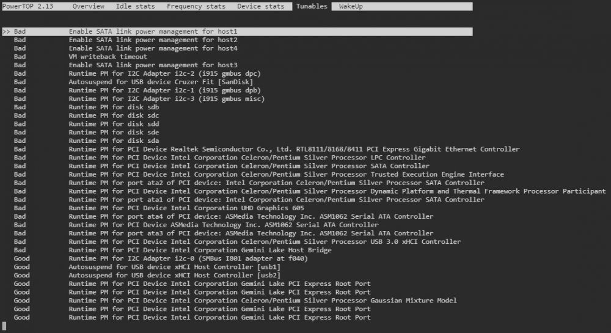Select the Silver Processor LPC Controller row
Image resolution: width=611 pixels, height=333 pixels.
219,158
